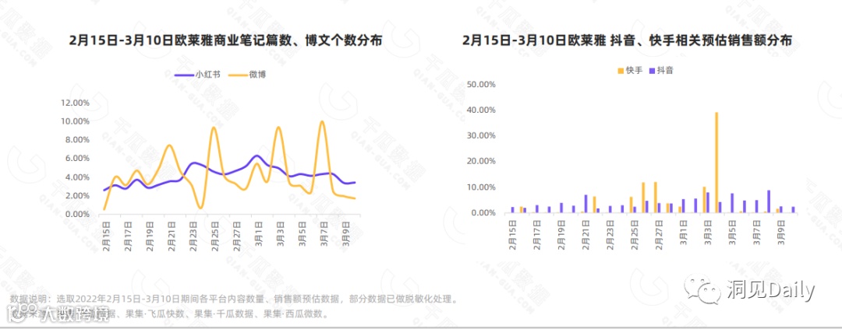The height and width of the screenshot is (329, 842).
Task: Click the tallest yellow 快手 bar near 40%
Action: pyautogui.click(x=716, y=163)
